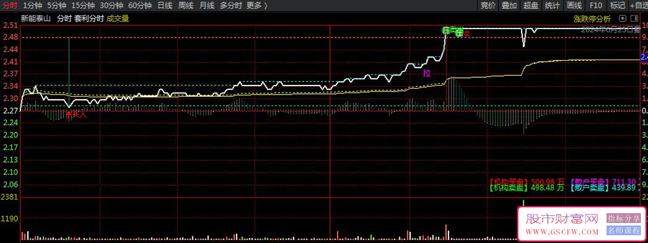Click the blue current-price tag on axis

point(644,57)
